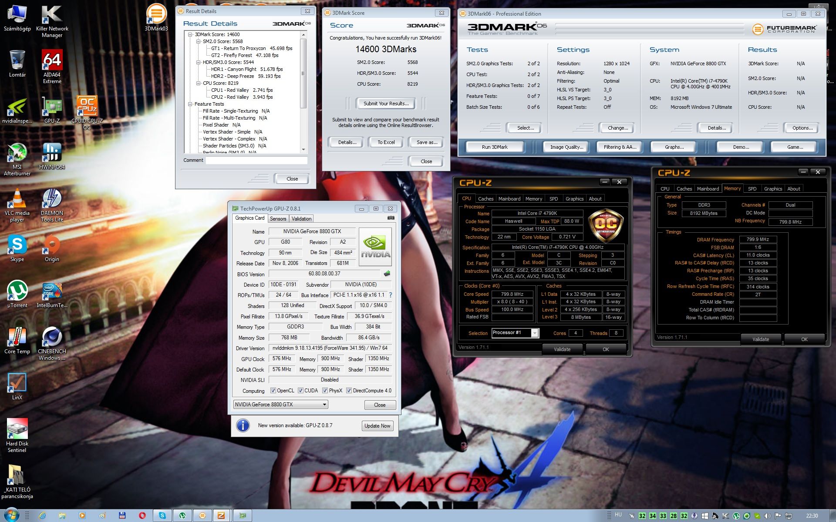This screenshot has height=522, width=836.
Task: Click GPU-Z screenshot camera icon
Action: (x=391, y=218)
